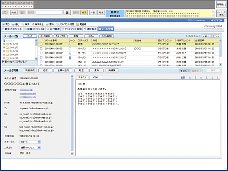Click the phone number input field
Screen dimensions: 228x171
coord(49,12)
